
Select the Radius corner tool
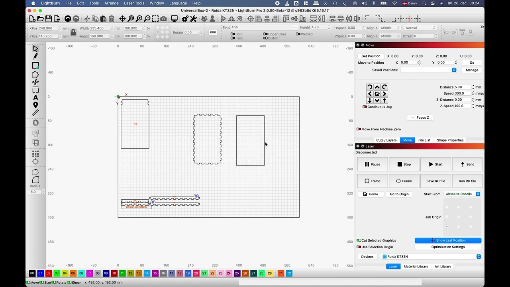(35, 180)
